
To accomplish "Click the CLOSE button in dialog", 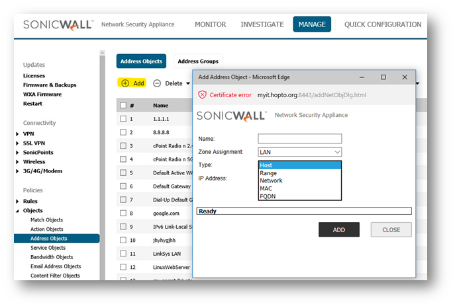I will 391,229.
